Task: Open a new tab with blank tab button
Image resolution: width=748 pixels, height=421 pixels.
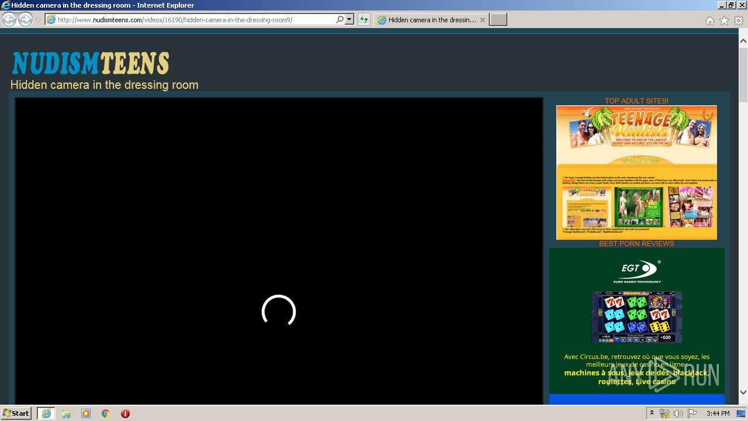Action: [498, 20]
